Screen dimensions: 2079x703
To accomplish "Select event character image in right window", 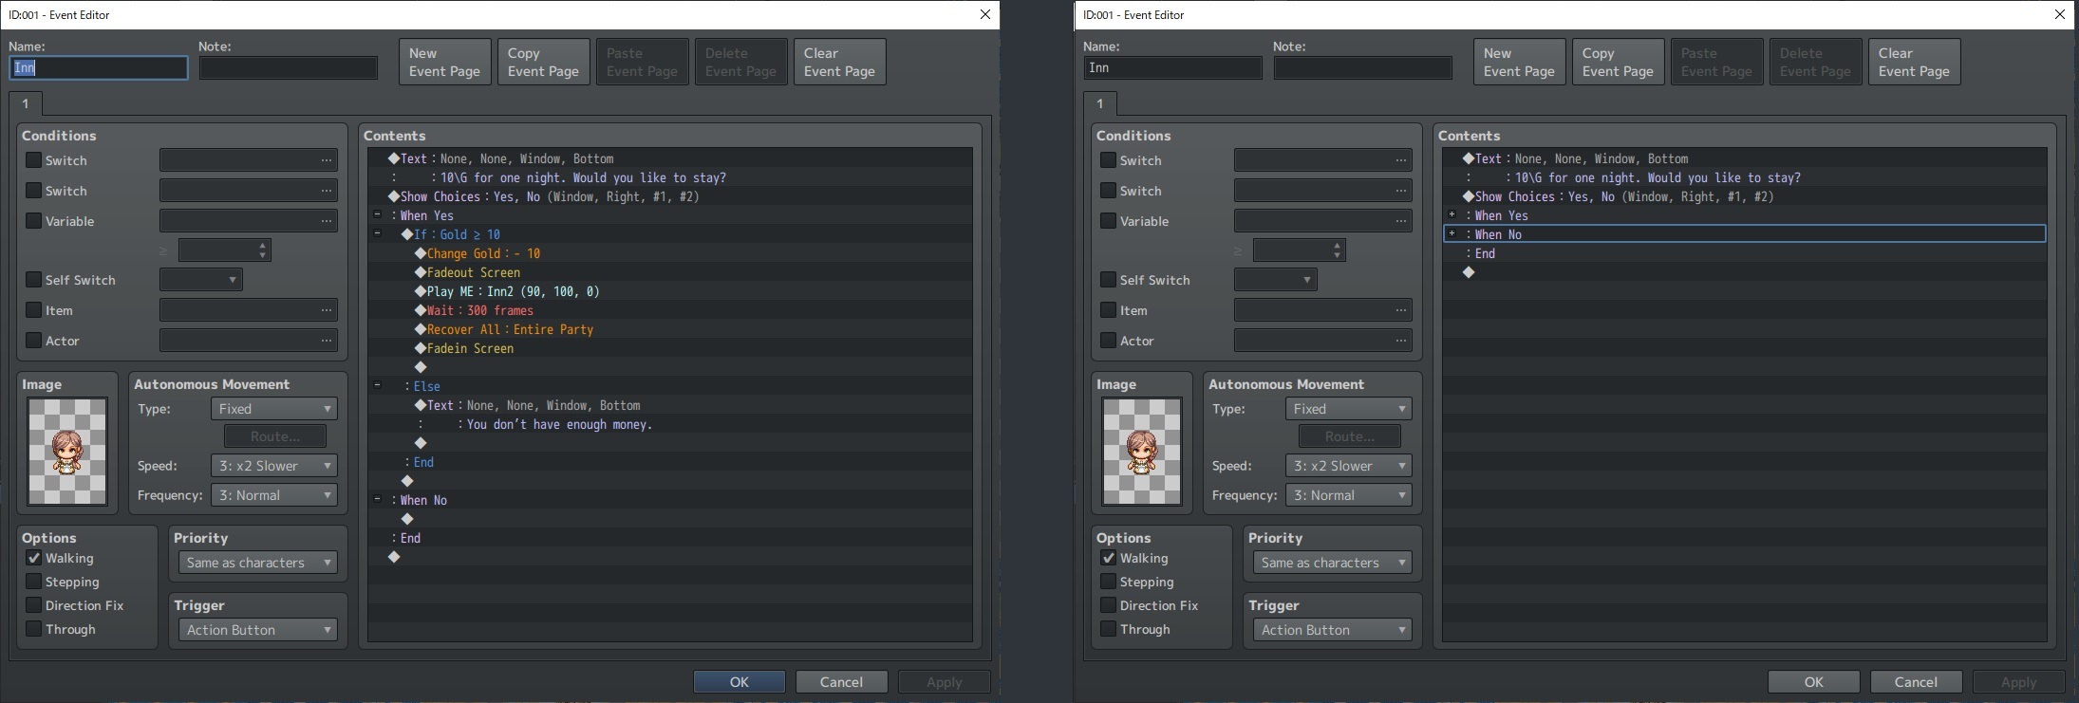I will pyautogui.click(x=1142, y=452).
